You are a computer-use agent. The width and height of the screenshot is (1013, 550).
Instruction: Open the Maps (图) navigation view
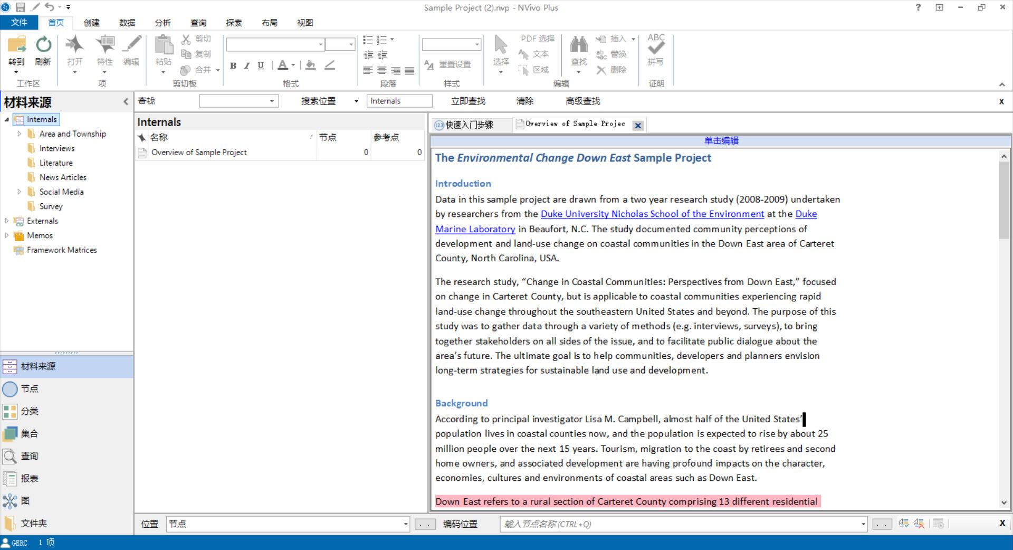(25, 501)
